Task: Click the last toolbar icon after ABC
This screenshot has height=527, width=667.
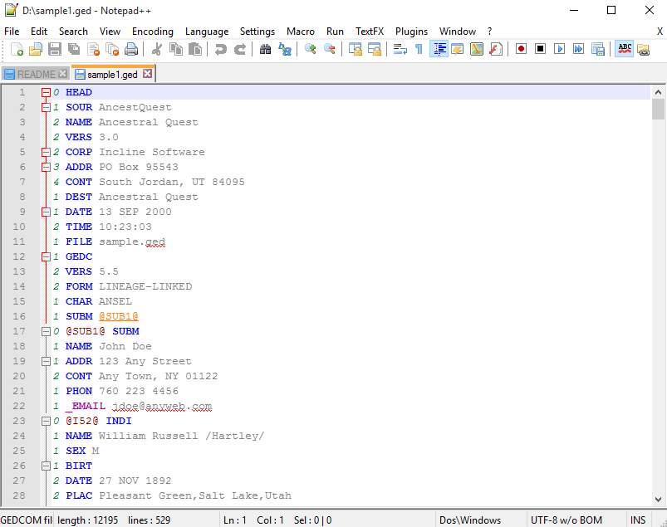Action: 644,49
